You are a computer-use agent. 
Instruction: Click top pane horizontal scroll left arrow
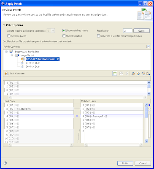click(x=10, y=97)
